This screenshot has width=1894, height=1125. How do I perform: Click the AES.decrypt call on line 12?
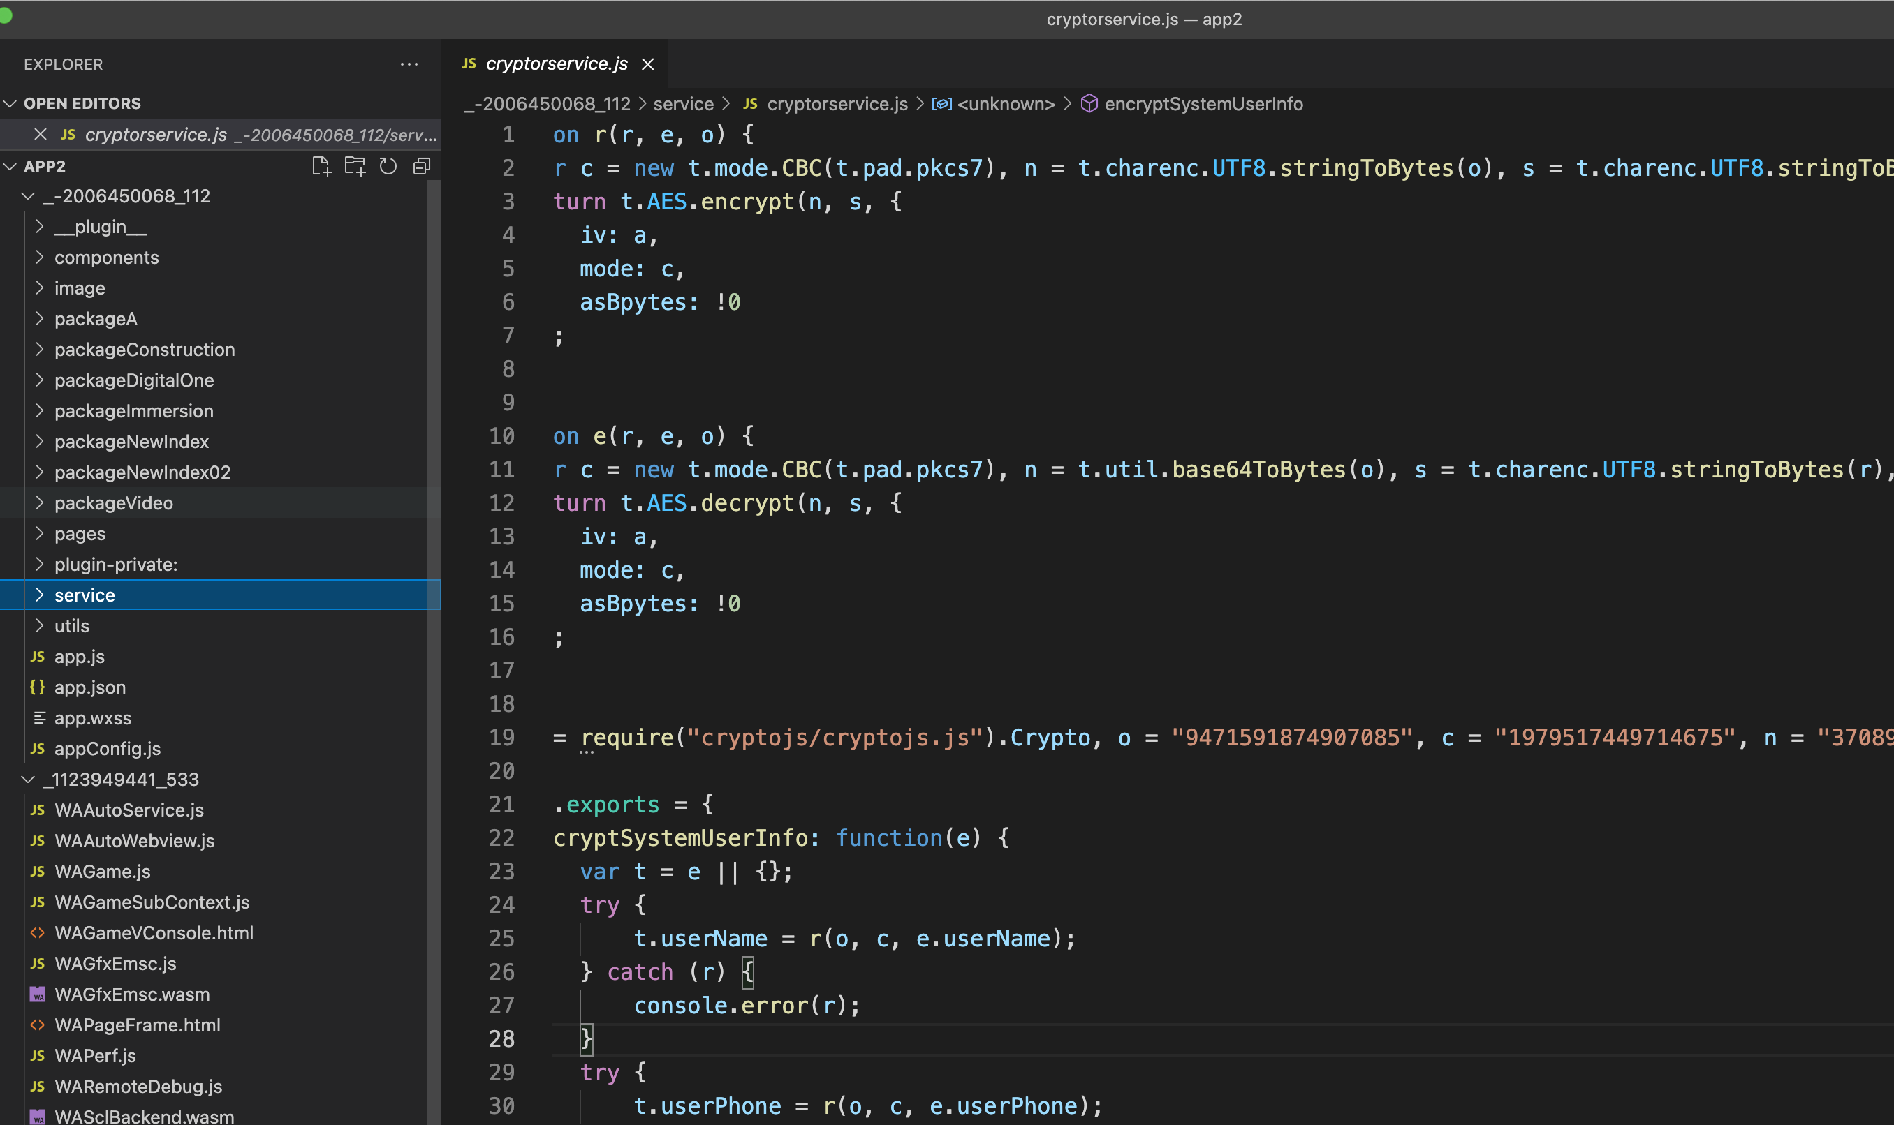pyautogui.click(x=720, y=503)
